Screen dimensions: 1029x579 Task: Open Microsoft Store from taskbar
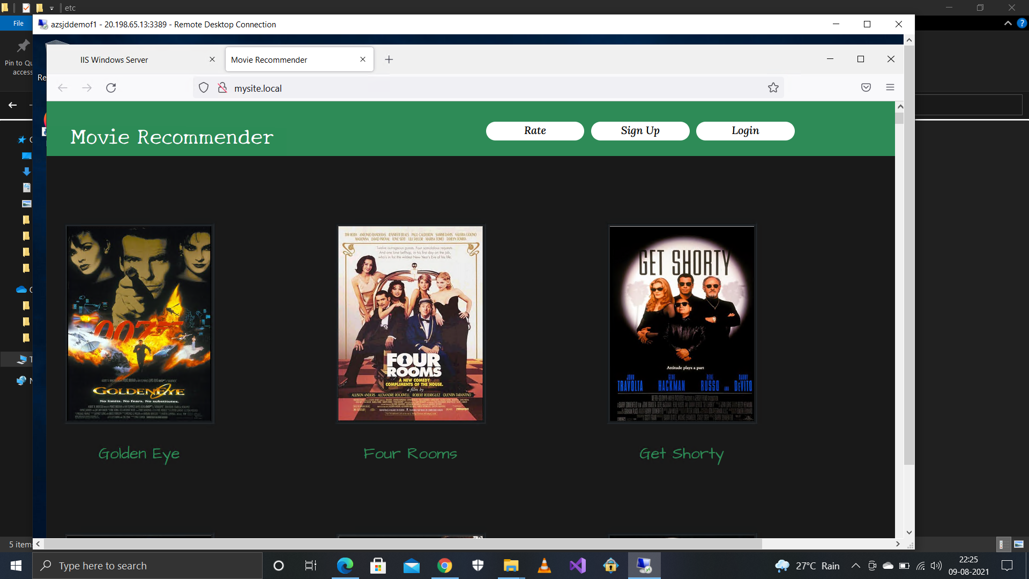click(x=378, y=566)
